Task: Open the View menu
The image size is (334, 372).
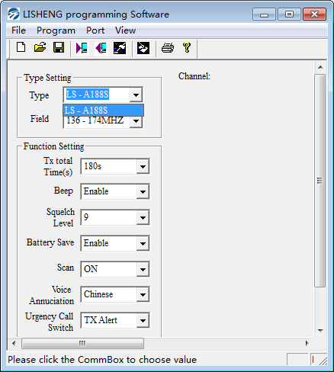Action: tap(125, 30)
